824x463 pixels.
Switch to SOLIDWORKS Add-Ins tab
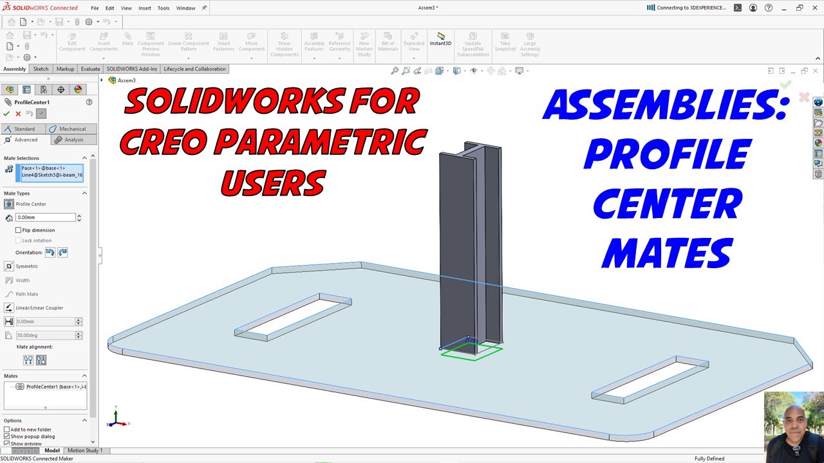[x=132, y=69]
